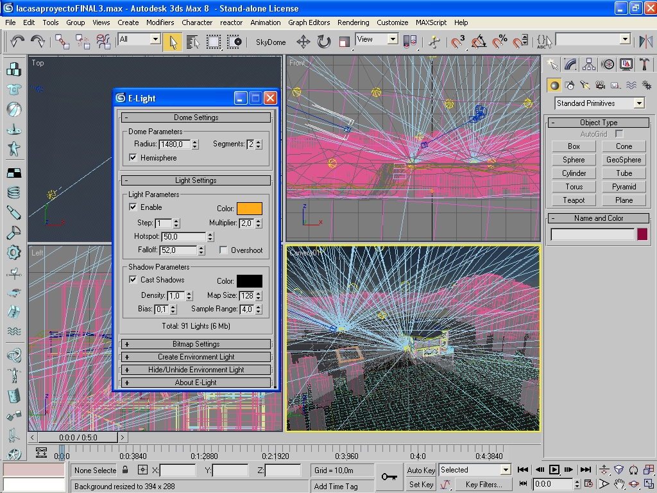Uncheck the Hemisphere checkbox

coord(133,158)
